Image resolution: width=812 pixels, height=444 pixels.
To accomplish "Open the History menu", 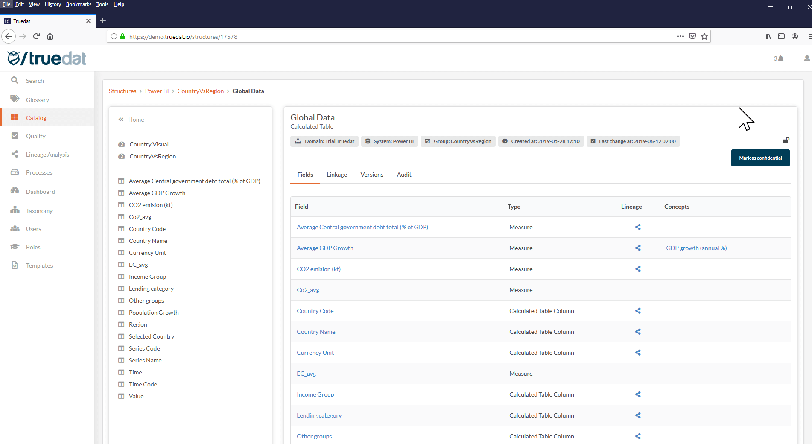I will coord(53,4).
